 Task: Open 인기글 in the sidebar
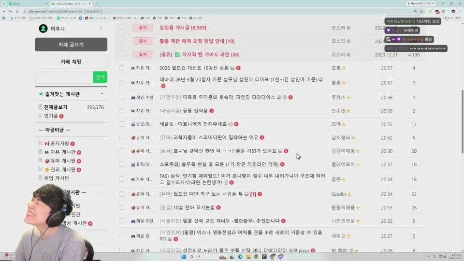51,116
